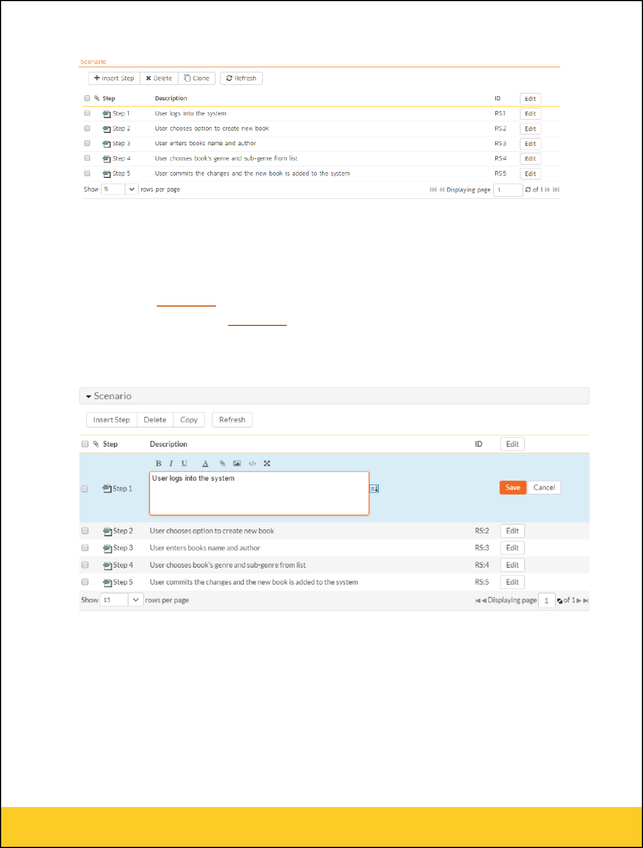The height and width of the screenshot is (848, 643).
Task: Click the Clone button
Action: click(197, 78)
